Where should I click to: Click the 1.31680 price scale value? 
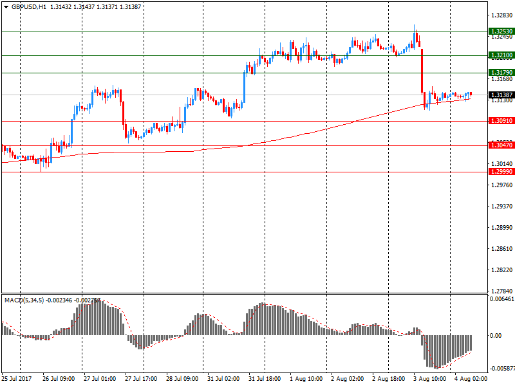(x=501, y=78)
